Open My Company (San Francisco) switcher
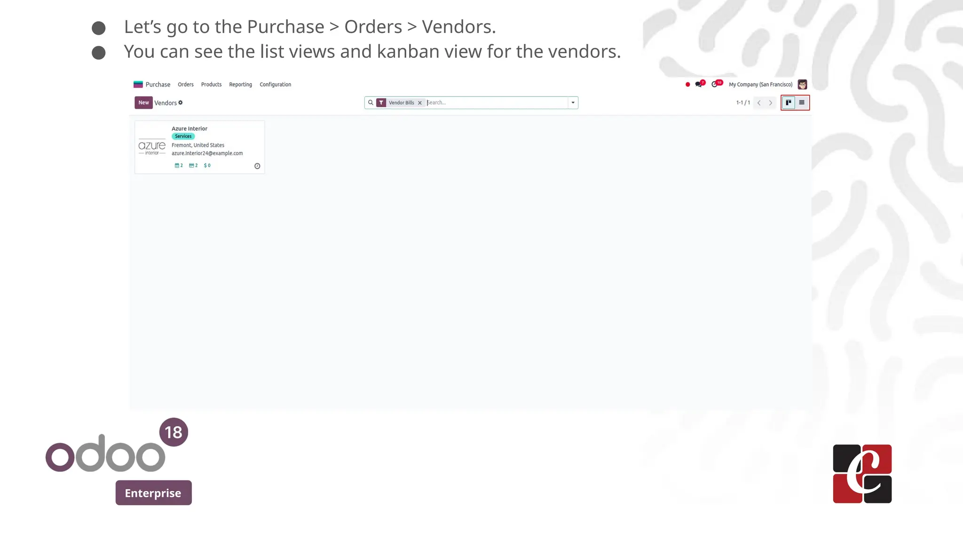 pos(760,85)
